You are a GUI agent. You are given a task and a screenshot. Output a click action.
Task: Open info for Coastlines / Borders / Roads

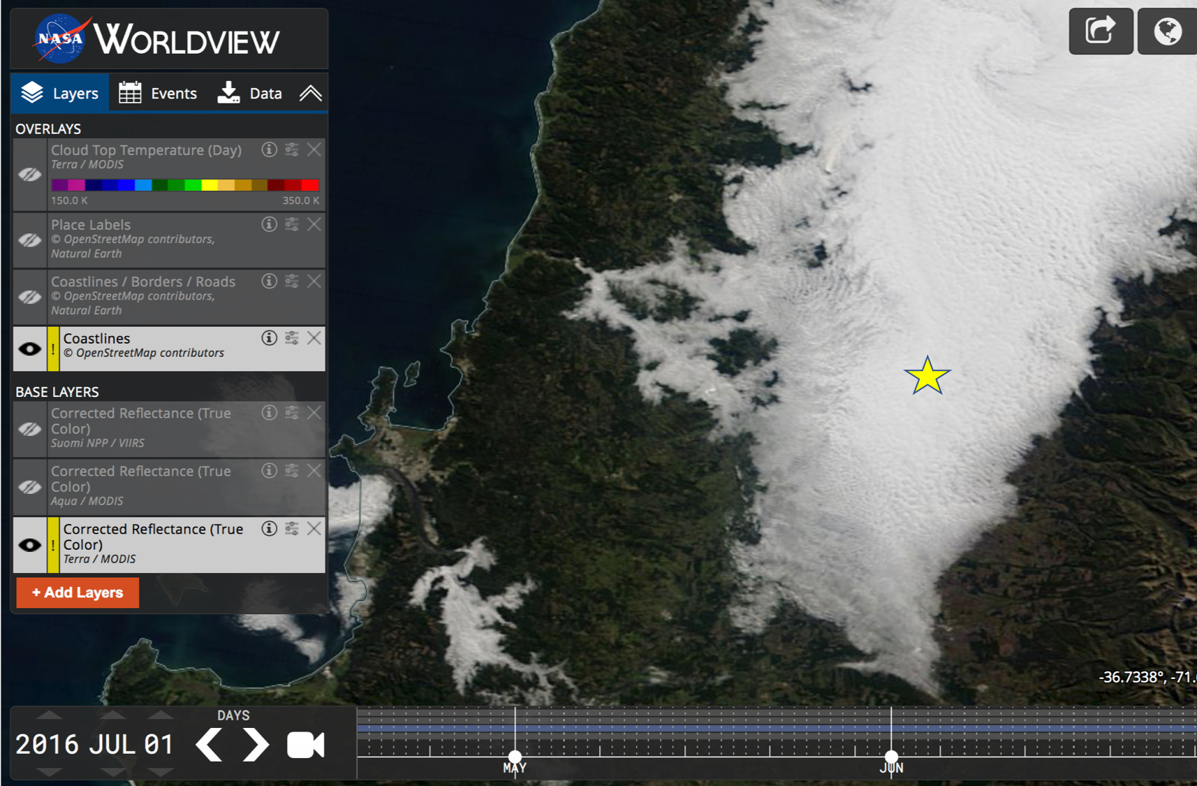pyautogui.click(x=269, y=281)
